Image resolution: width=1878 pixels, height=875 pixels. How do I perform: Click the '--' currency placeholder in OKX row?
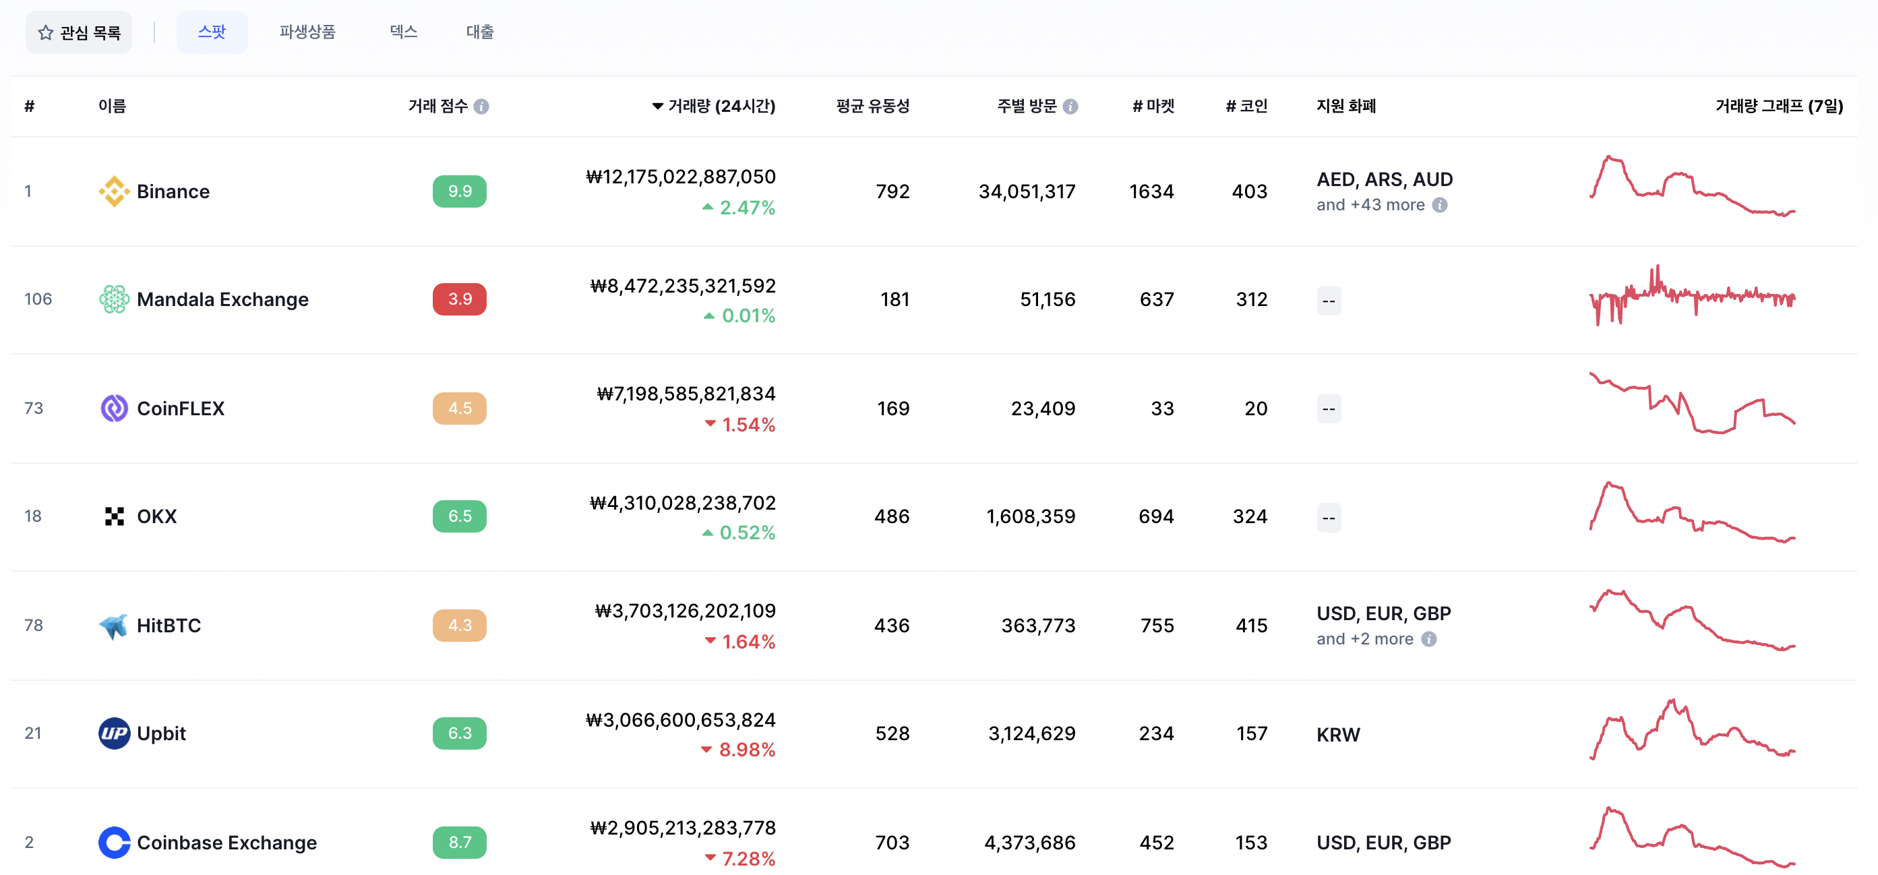(x=1329, y=518)
